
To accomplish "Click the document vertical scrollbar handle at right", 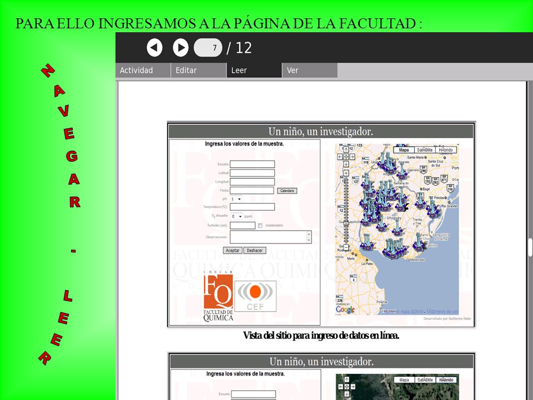I will point(530,247).
